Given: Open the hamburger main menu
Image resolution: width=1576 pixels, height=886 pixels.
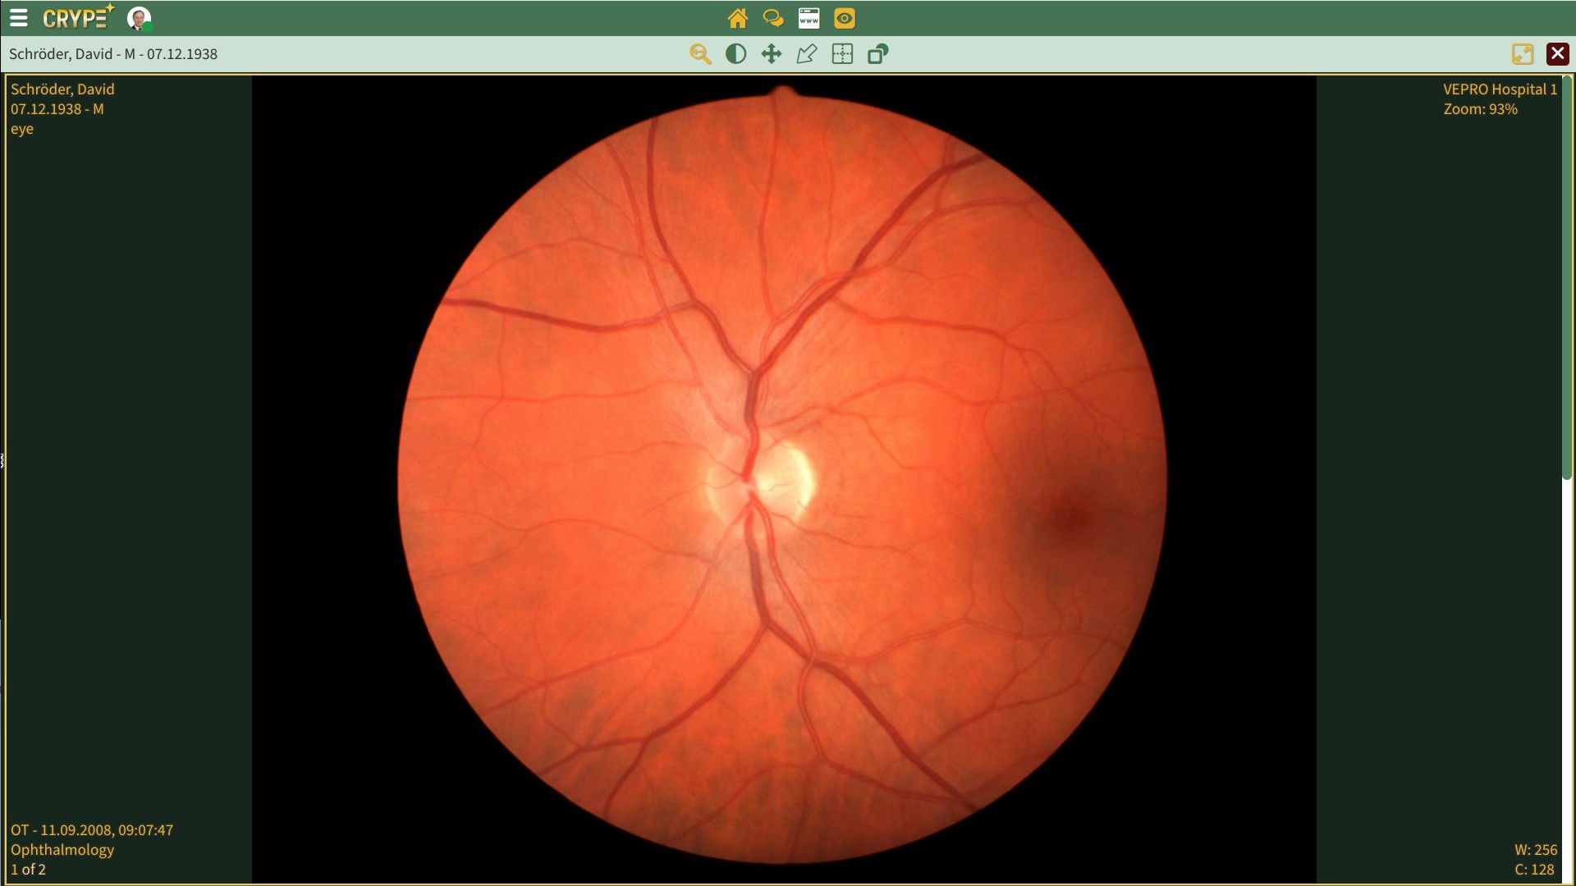Looking at the screenshot, I should click(x=18, y=18).
